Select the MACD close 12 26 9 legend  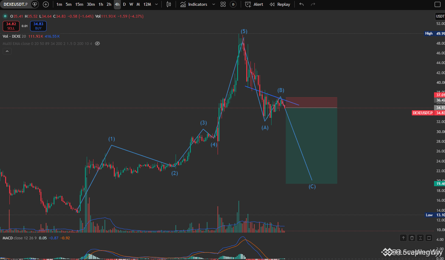(19, 238)
